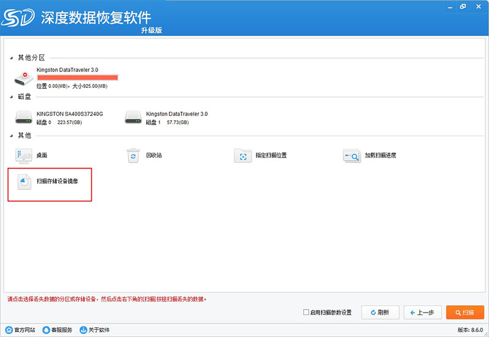Close the 深度数据恢复软件 window
Viewport: 489px width, 337px height.
click(x=479, y=7)
